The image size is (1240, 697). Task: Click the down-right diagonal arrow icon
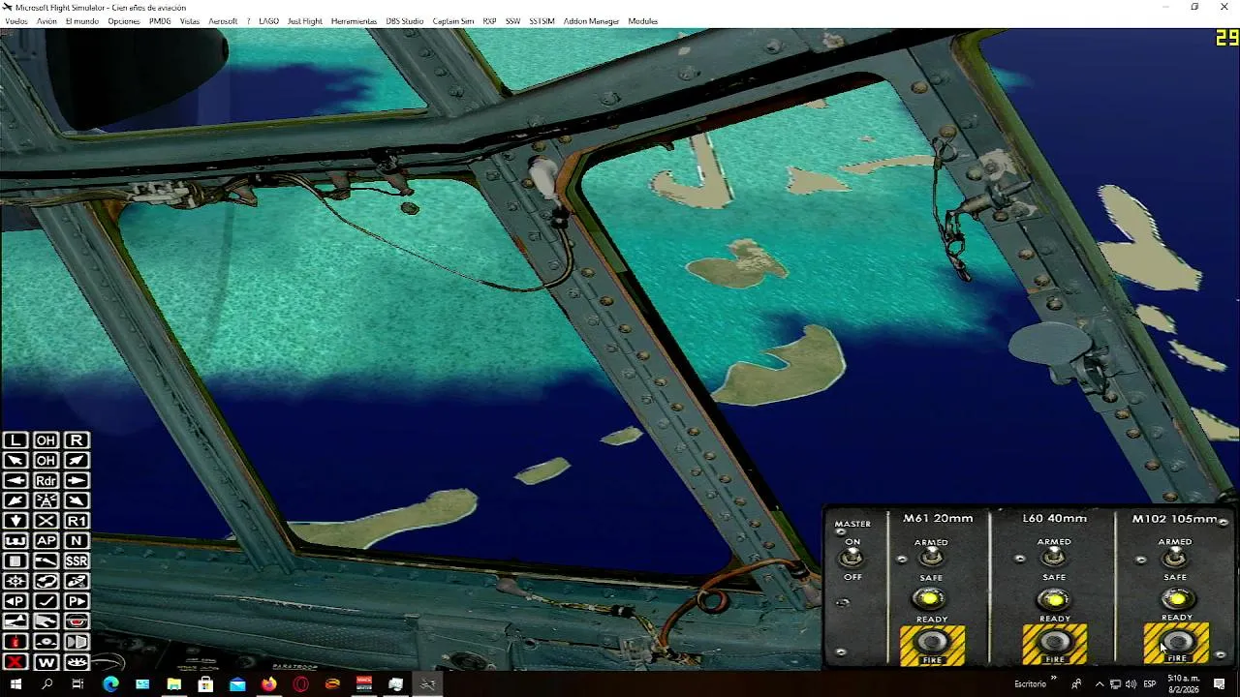click(77, 500)
